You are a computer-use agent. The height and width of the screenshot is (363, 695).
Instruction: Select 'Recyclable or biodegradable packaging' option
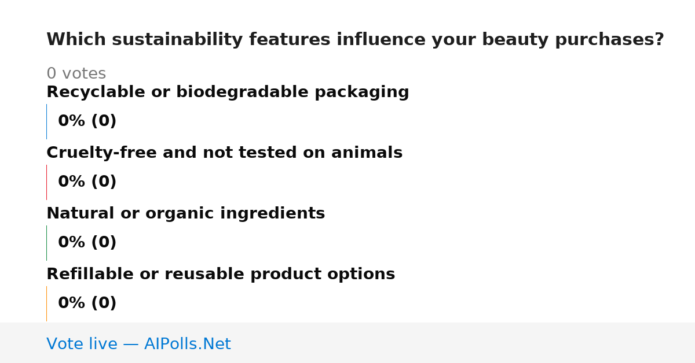[228, 92]
